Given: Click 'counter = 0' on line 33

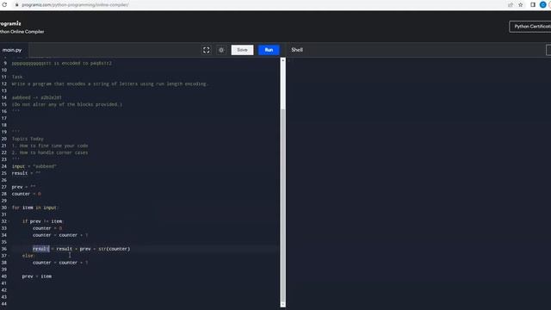Looking at the screenshot, I should pyautogui.click(x=47, y=228).
